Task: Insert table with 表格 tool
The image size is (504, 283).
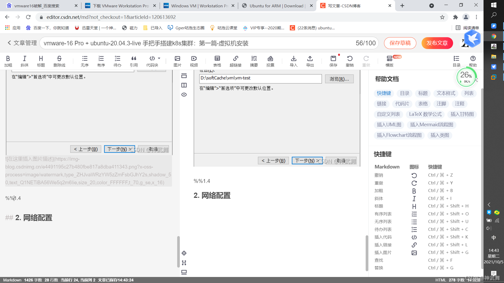Action: [217, 61]
